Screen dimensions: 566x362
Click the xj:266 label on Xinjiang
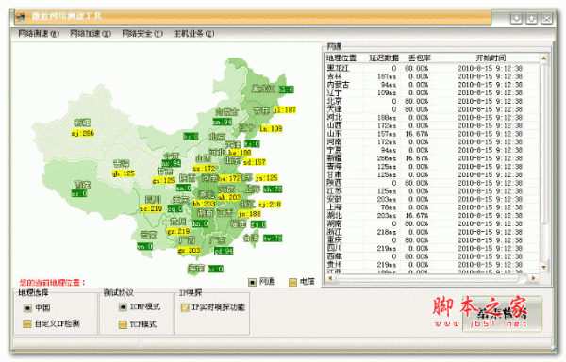pyautogui.click(x=83, y=134)
